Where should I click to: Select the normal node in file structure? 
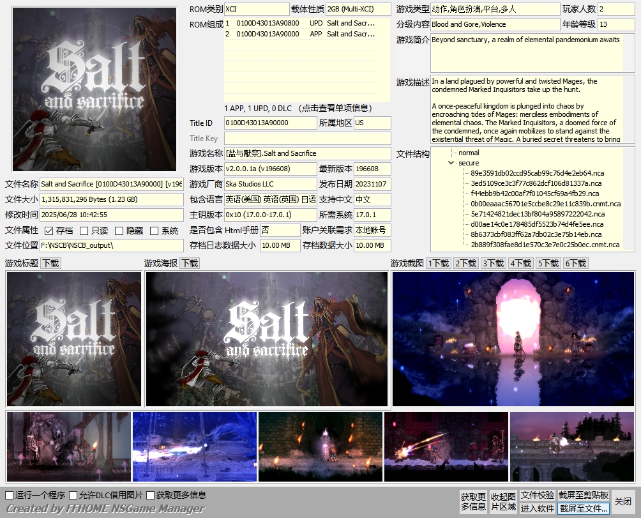click(x=469, y=153)
